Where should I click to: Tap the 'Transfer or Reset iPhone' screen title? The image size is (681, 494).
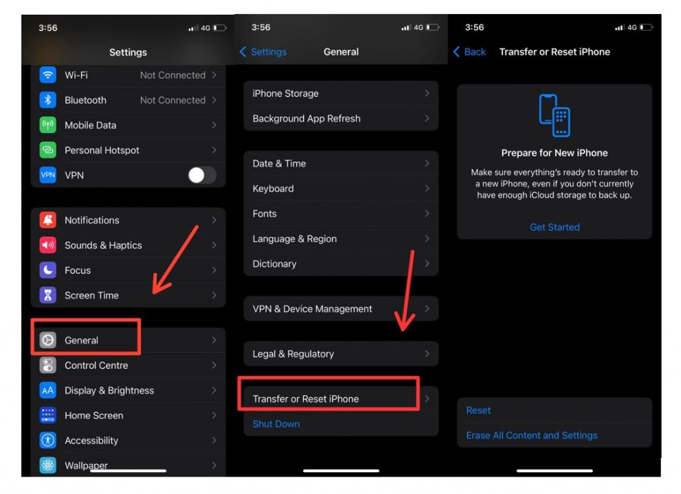(x=555, y=52)
